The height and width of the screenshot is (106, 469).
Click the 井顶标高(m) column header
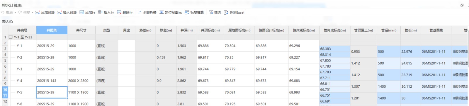[x=210, y=30]
